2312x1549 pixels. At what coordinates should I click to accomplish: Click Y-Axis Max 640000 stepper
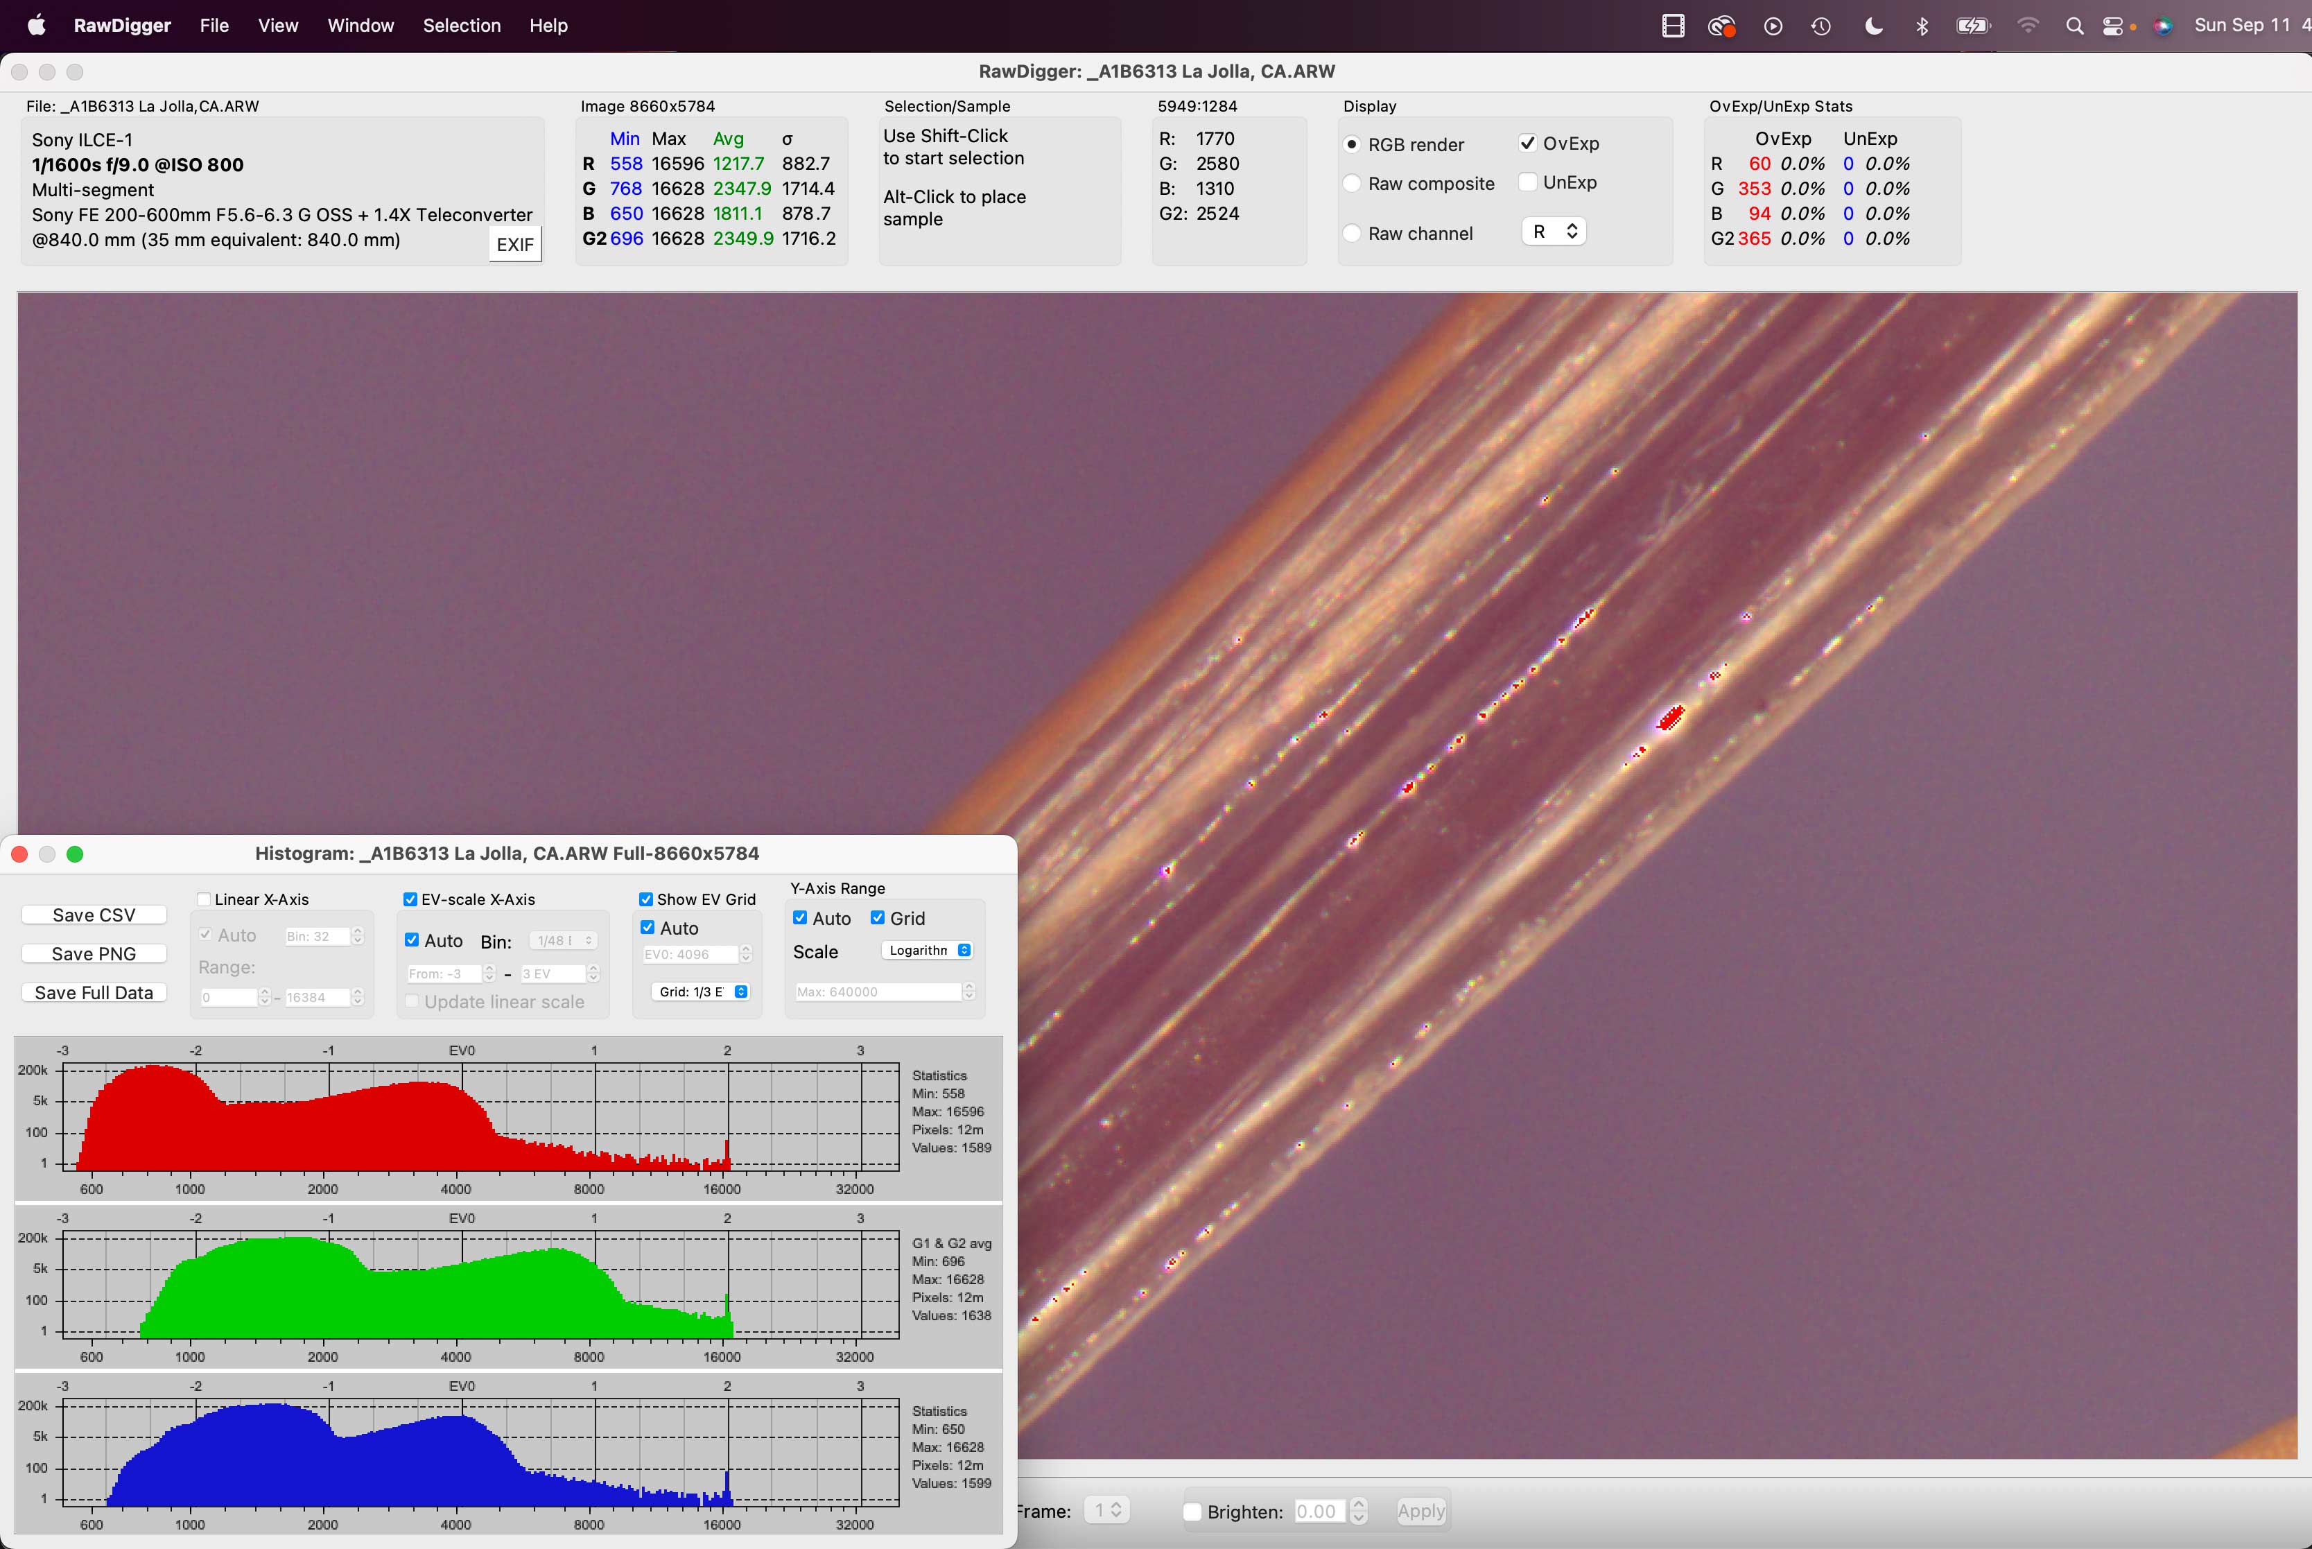969,991
